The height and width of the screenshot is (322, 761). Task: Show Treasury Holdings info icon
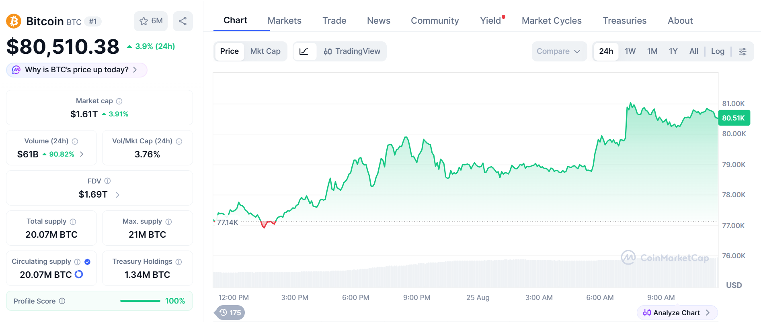tap(178, 262)
